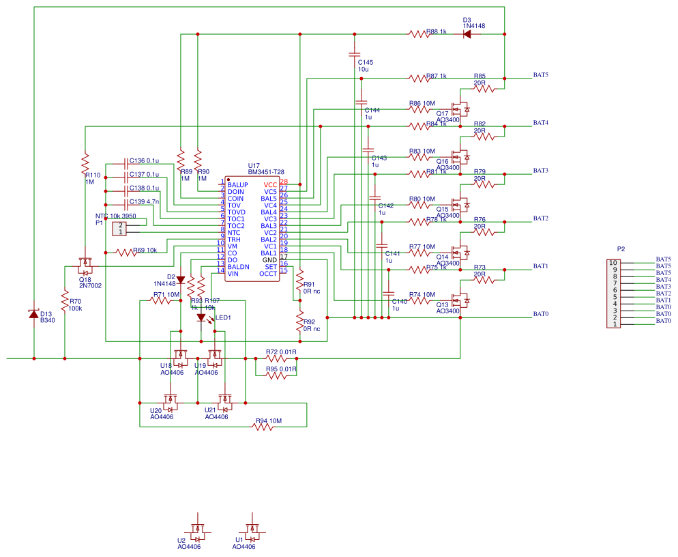Select the R110 1M resistor symbol
The height and width of the screenshot is (557, 678).
(x=86, y=163)
